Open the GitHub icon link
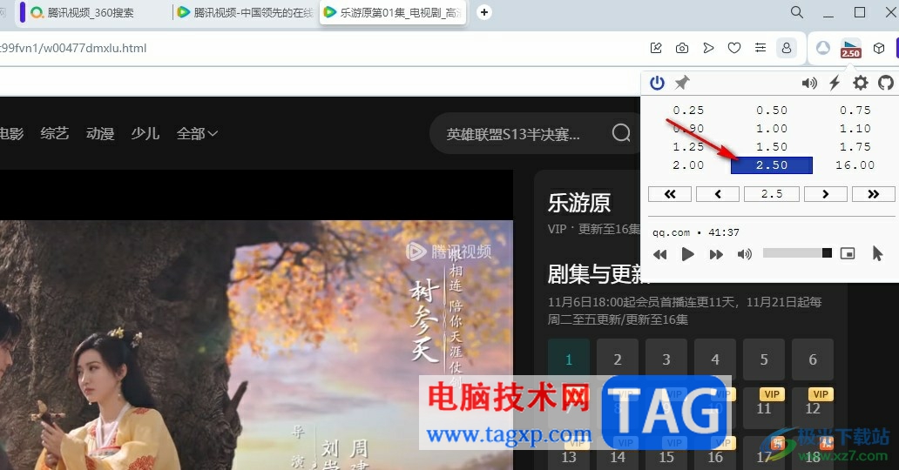The width and height of the screenshot is (899, 470). click(x=885, y=83)
